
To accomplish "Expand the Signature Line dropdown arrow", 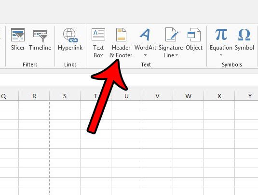I will coord(177,55).
